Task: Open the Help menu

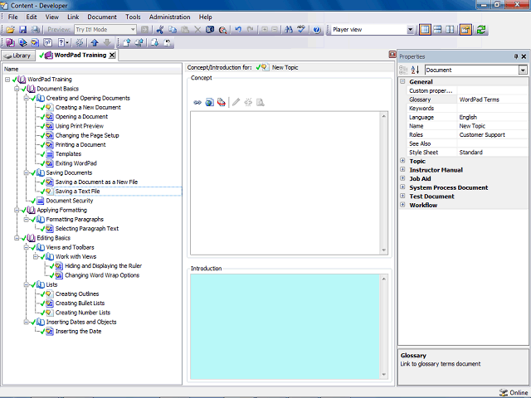Action: [x=205, y=17]
